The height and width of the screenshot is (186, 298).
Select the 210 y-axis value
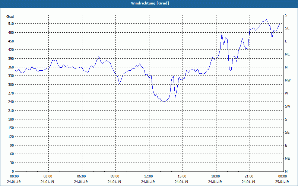pyautogui.click(x=11, y=110)
